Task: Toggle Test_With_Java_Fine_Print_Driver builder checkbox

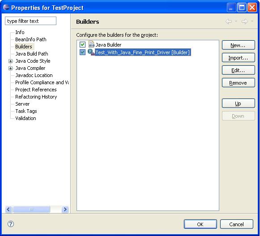Action: point(82,52)
